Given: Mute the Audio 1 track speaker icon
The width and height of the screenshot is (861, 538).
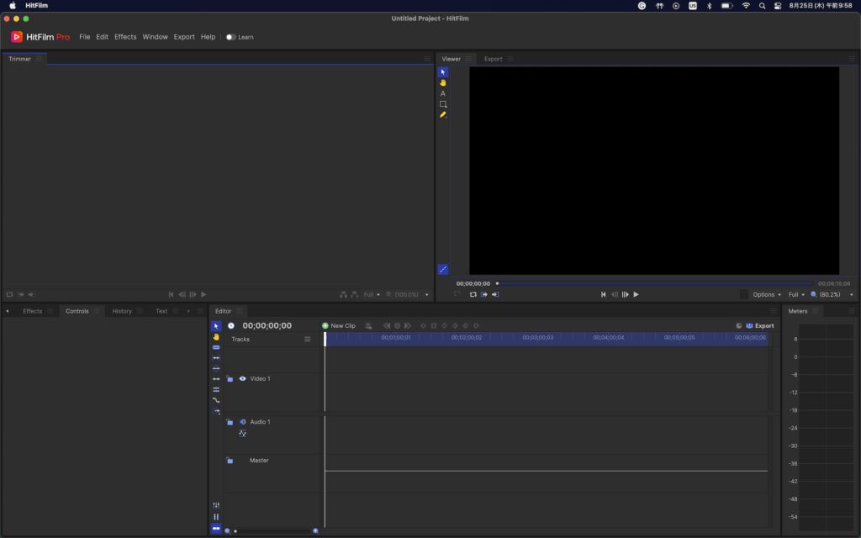Looking at the screenshot, I should click(242, 422).
